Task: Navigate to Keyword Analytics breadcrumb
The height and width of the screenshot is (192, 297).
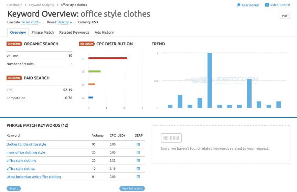Action: [41, 5]
